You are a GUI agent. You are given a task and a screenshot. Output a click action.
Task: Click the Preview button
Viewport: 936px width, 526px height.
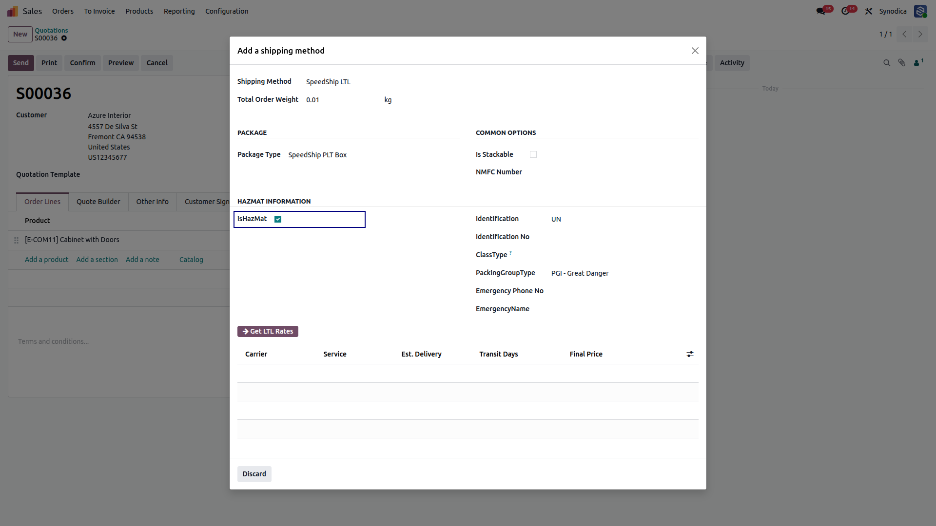tap(121, 63)
